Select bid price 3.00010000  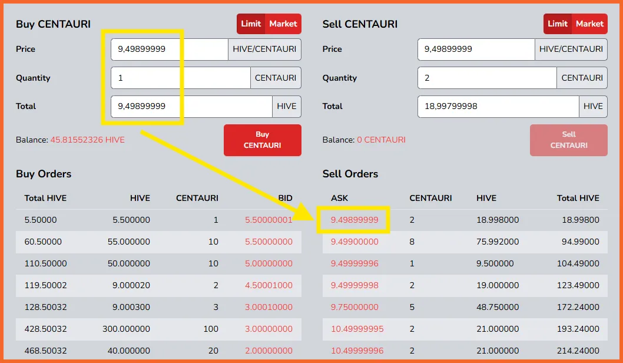coord(269,308)
